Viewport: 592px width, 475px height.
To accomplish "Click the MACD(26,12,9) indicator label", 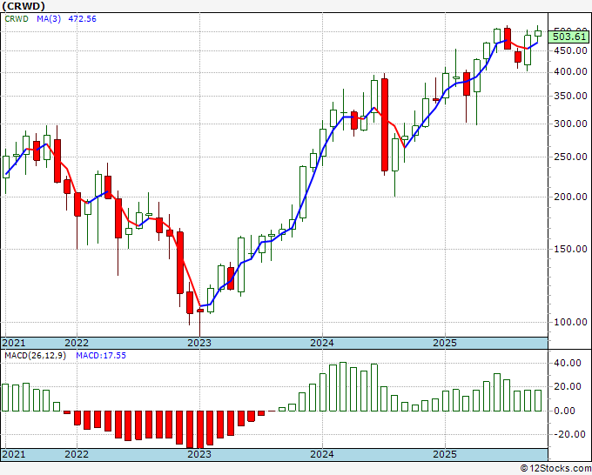I will point(35,356).
